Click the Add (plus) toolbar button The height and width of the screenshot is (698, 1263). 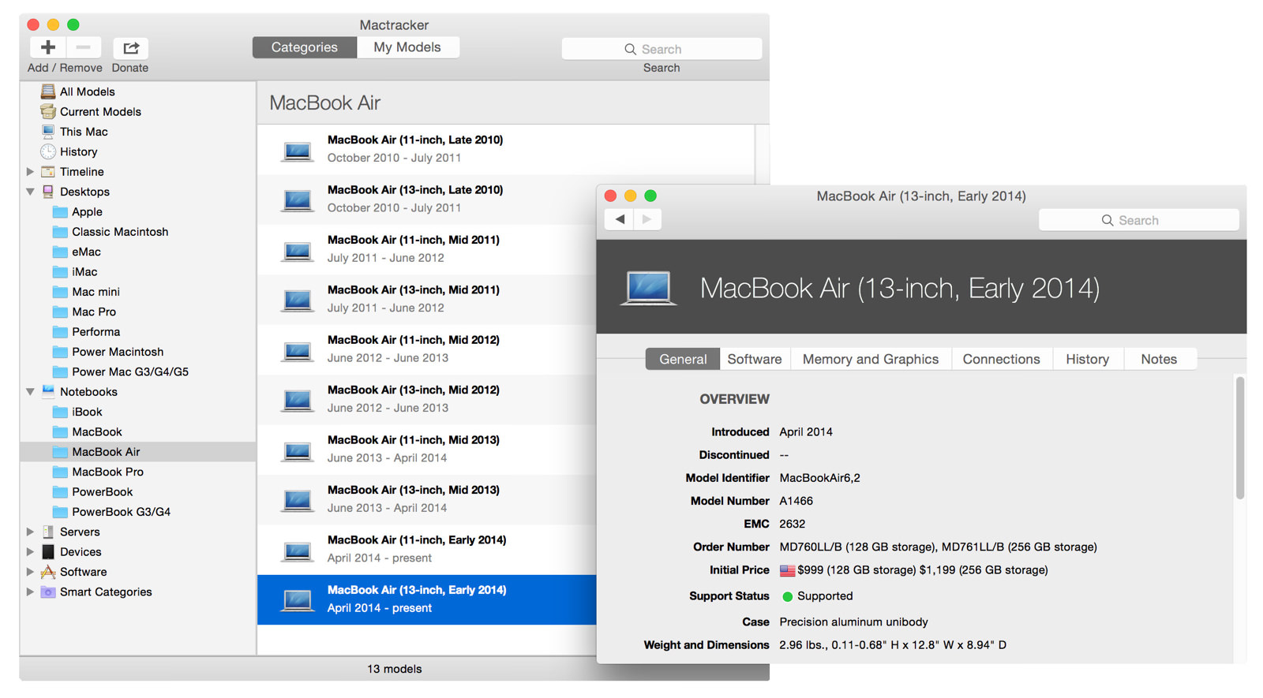click(x=47, y=48)
